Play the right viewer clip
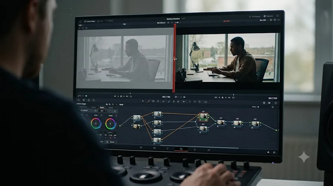333x186 pixels. click(226, 98)
